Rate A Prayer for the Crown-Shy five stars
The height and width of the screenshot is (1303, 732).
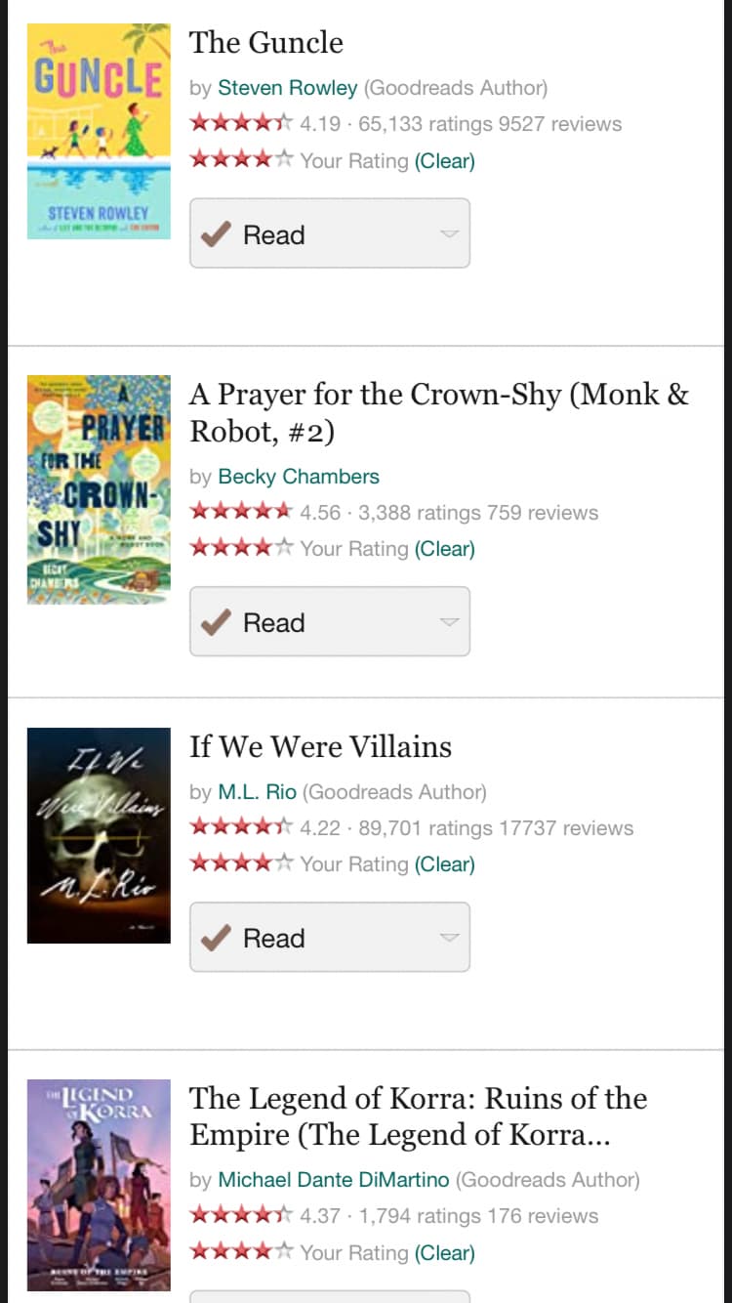[x=283, y=548]
